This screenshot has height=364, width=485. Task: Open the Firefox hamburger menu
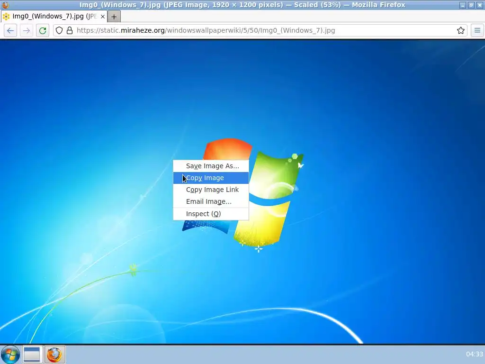click(477, 30)
